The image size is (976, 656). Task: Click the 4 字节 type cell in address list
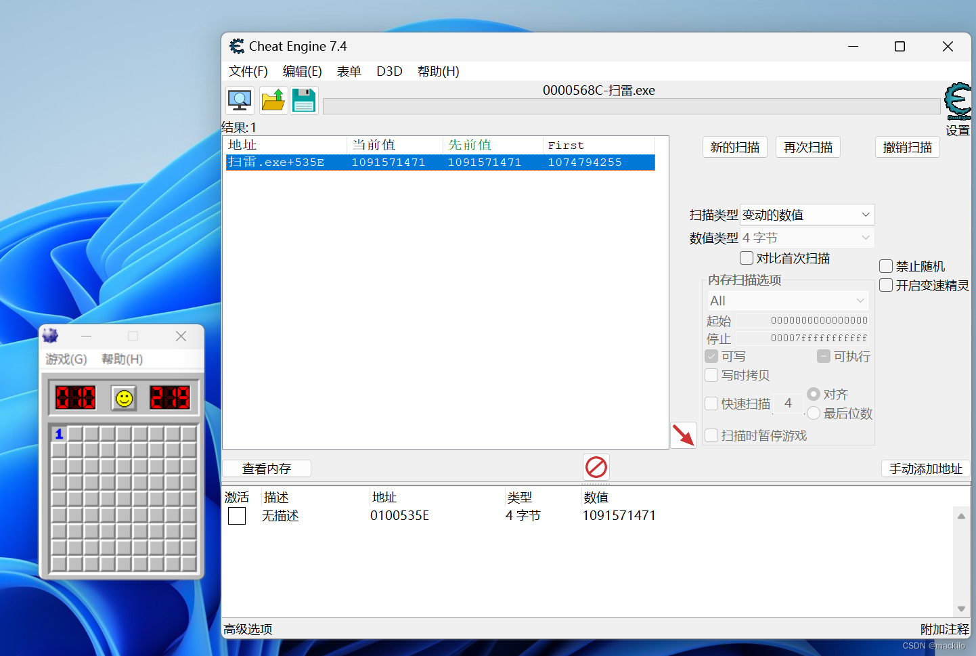coord(523,516)
